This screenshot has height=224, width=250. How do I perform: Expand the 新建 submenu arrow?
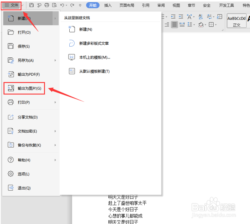tap(56, 18)
